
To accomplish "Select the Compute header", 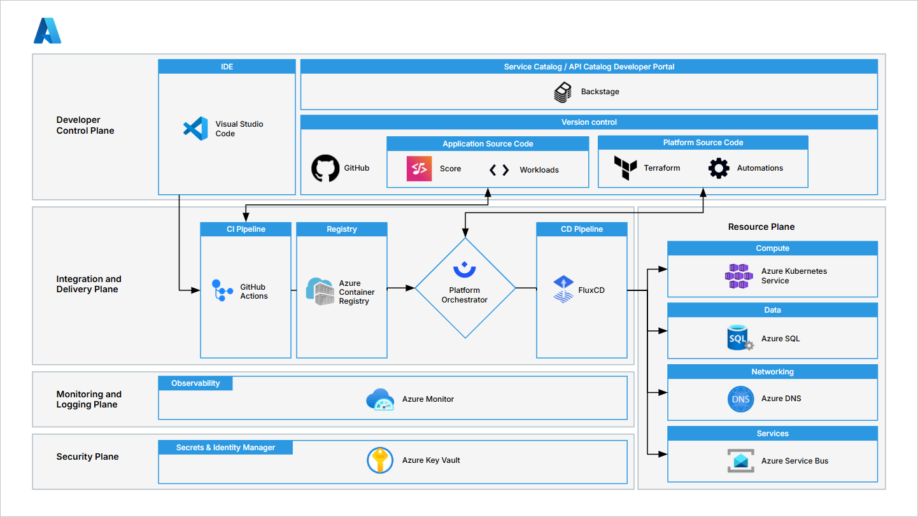I will [x=772, y=248].
